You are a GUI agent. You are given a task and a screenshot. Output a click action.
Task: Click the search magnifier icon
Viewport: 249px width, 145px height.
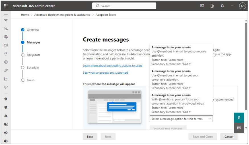(97, 6)
